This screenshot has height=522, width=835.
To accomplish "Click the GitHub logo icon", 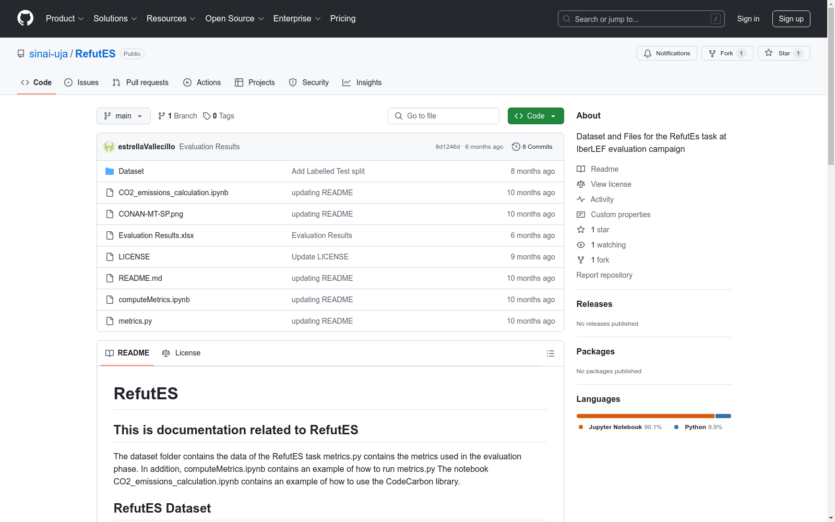I will pyautogui.click(x=25, y=18).
